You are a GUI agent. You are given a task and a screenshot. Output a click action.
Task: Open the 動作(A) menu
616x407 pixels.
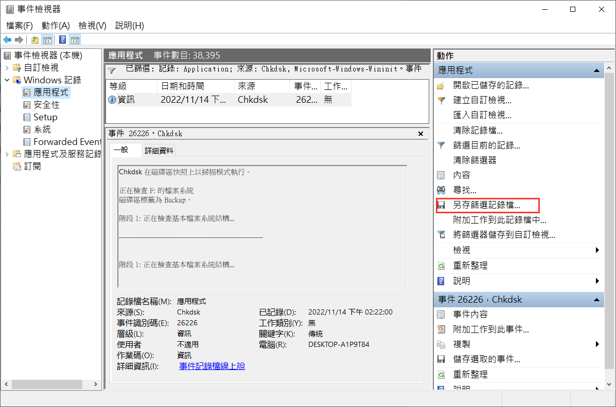tap(56, 26)
